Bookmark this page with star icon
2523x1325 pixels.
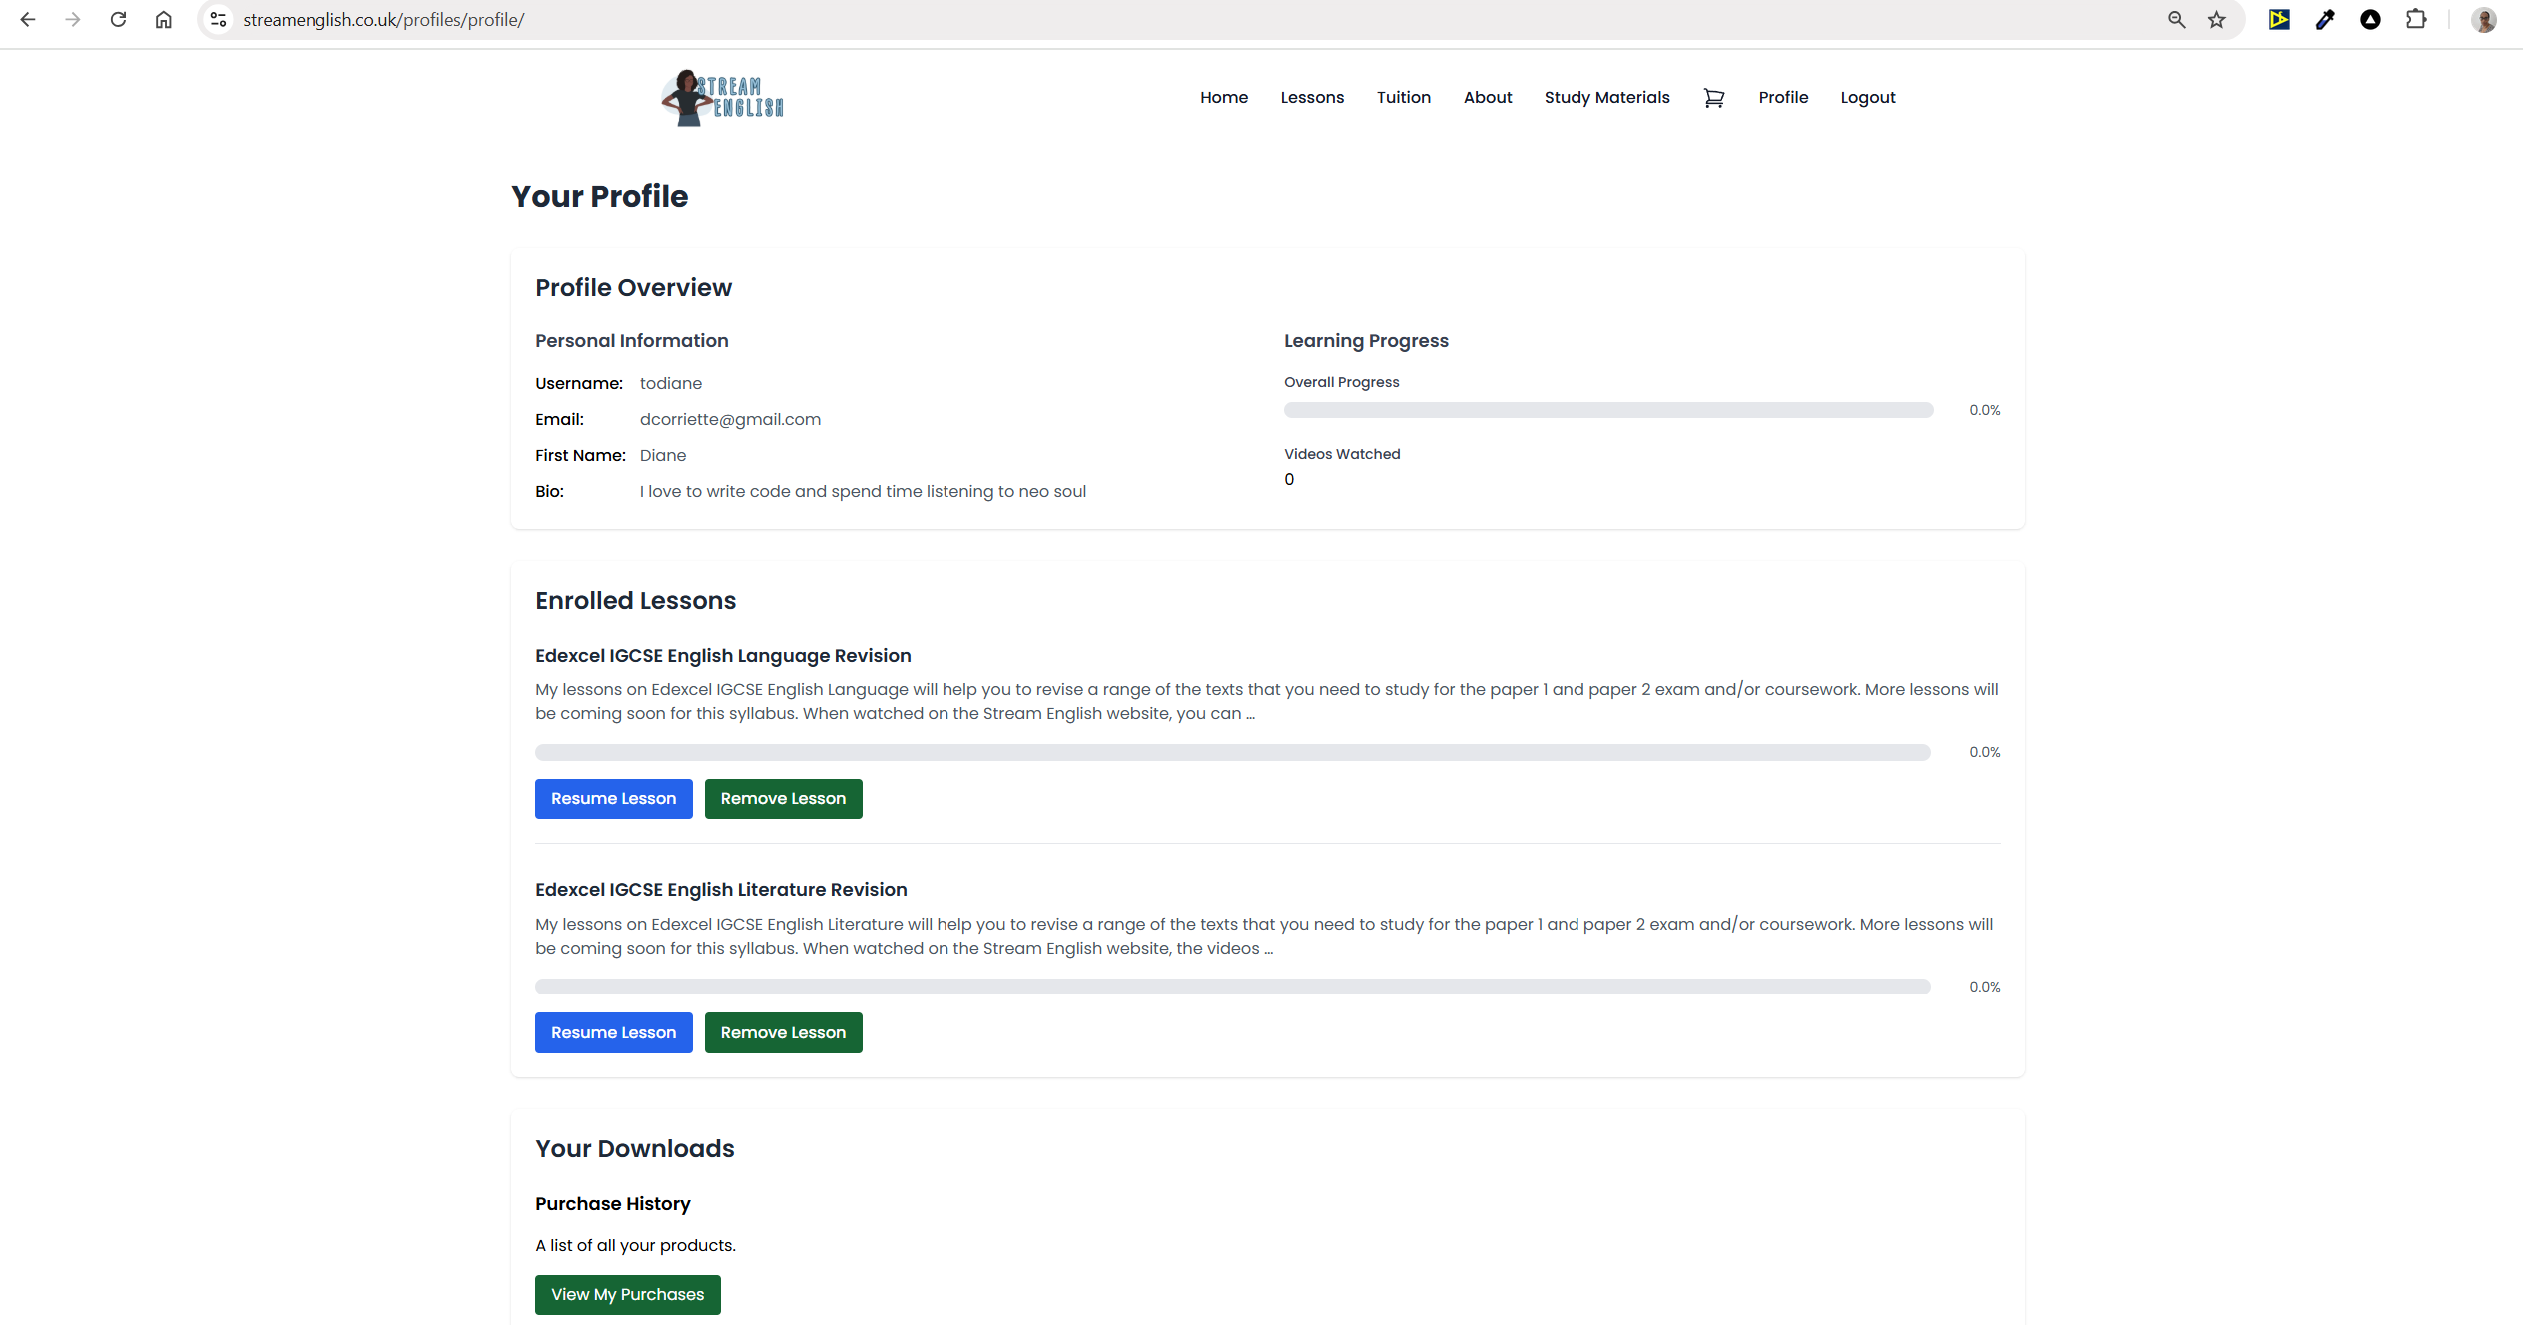[x=2217, y=20]
